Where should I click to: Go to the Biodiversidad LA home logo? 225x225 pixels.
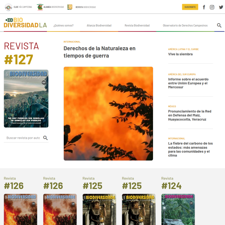25,22
